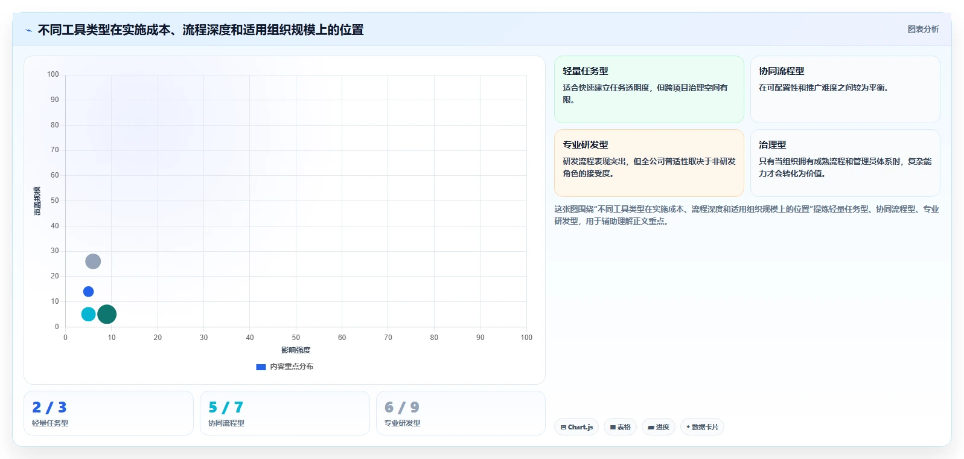Click the 覆盖规模 y-axis title
The height and width of the screenshot is (459, 964).
pyautogui.click(x=37, y=201)
